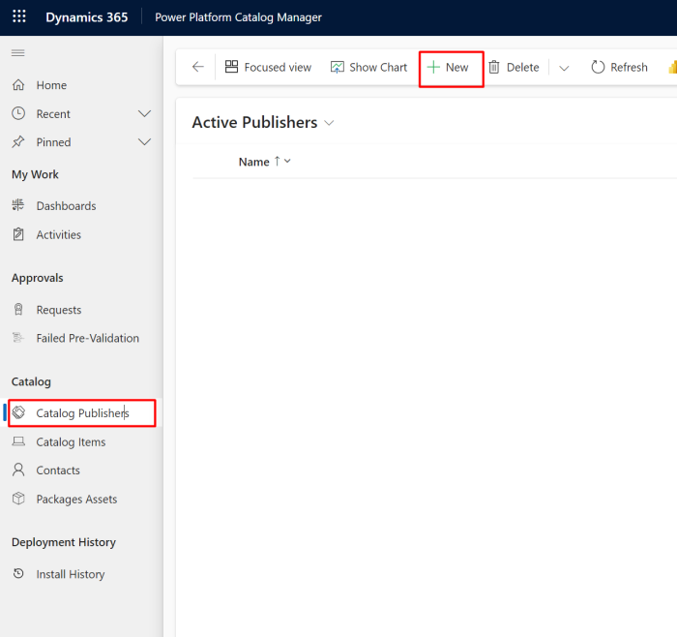The width and height of the screenshot is (677, 637).
Task: Click the Dynamics 365 title link
Action: tap(87, 17)
